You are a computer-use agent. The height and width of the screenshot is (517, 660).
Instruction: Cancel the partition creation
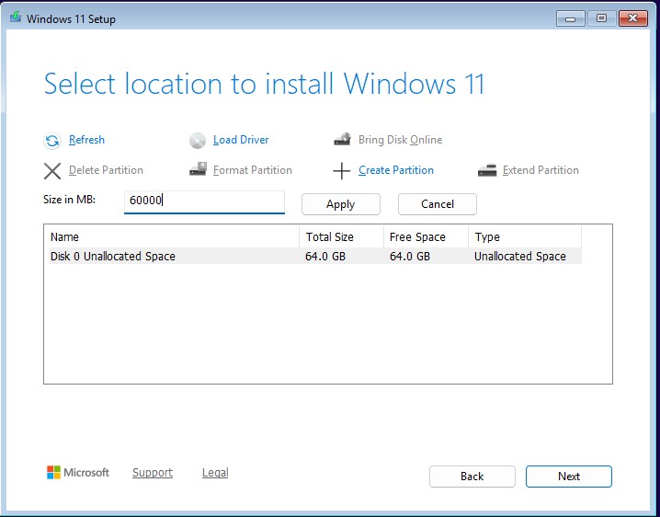(438, 204)
